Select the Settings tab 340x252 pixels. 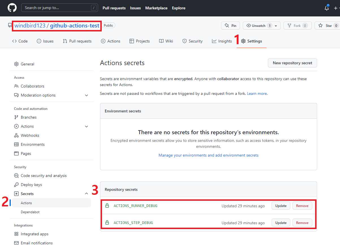coord(252,41)
